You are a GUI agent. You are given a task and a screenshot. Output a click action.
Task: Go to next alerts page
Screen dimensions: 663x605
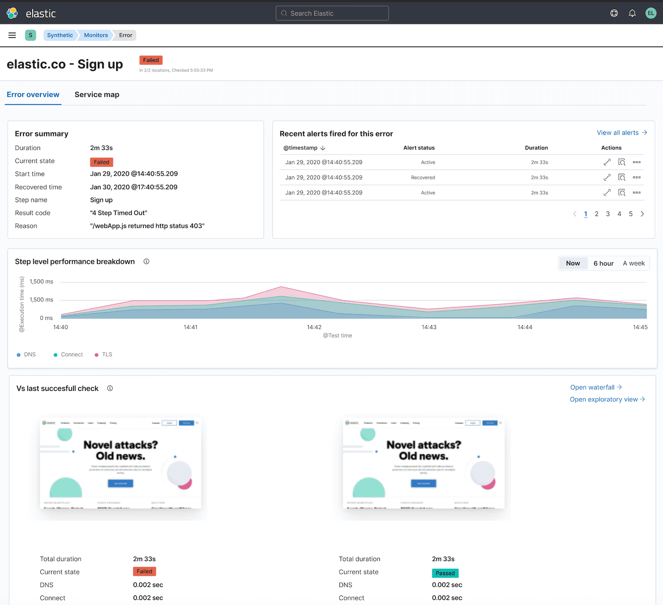pos(642,214)
